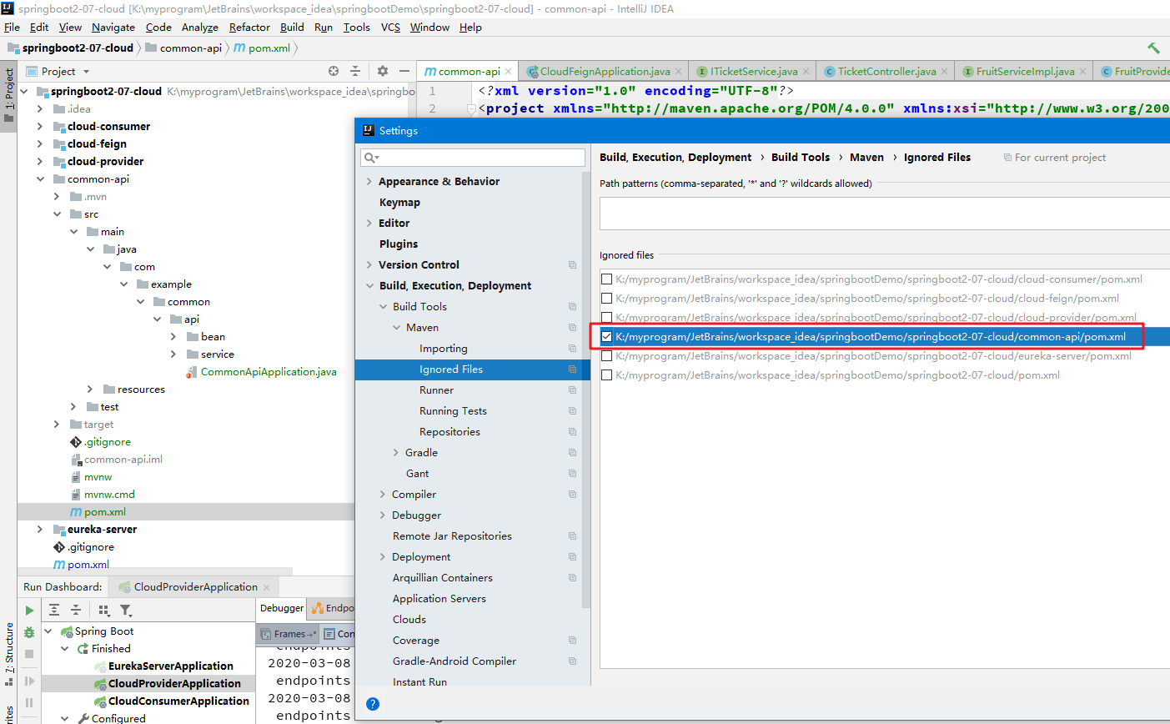The height and width of the screenshot is (724, 1170).
Task: Close the CloudFeignApplication.java editor tab
Action: [x=679, y=72]
